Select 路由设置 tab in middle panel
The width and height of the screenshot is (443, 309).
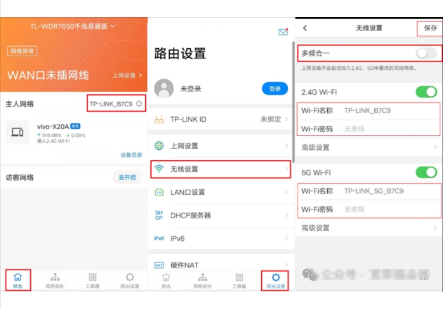click(276, 281)
